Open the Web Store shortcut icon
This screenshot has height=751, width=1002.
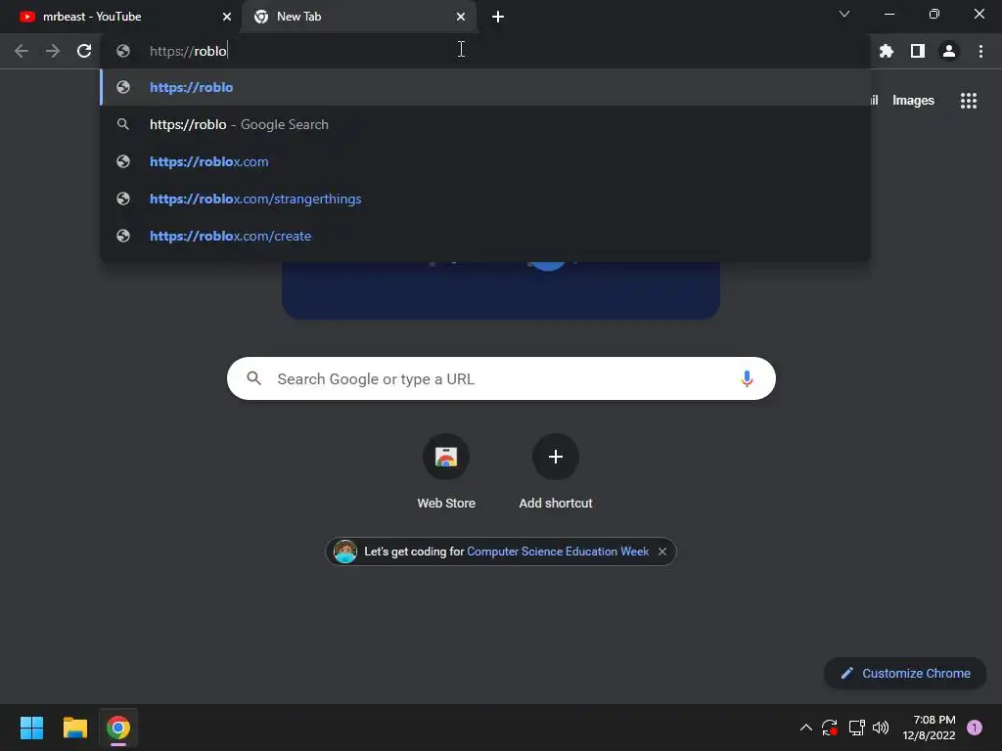(446, 457)
